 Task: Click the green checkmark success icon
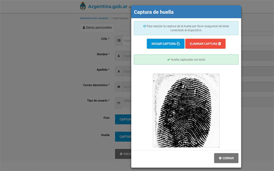click(x=168, y=59)
